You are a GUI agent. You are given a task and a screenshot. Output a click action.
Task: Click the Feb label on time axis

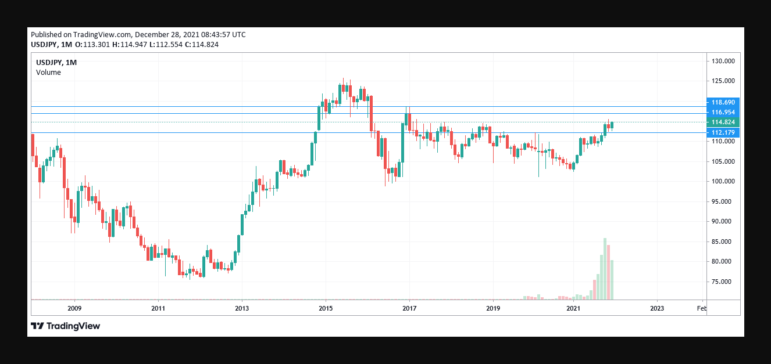(x=701, y=308)
